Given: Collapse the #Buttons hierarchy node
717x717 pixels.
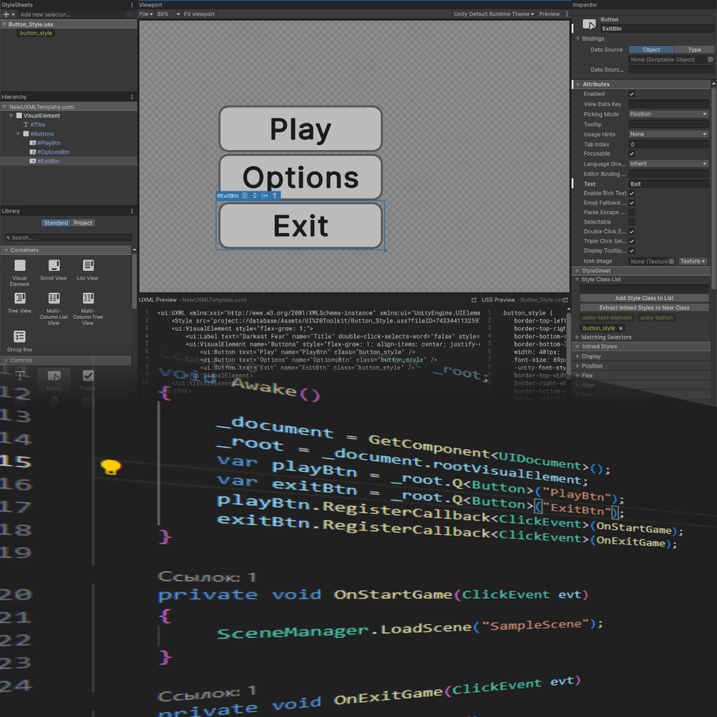Looking at the screenshot, I should click(x=19, y=134).
